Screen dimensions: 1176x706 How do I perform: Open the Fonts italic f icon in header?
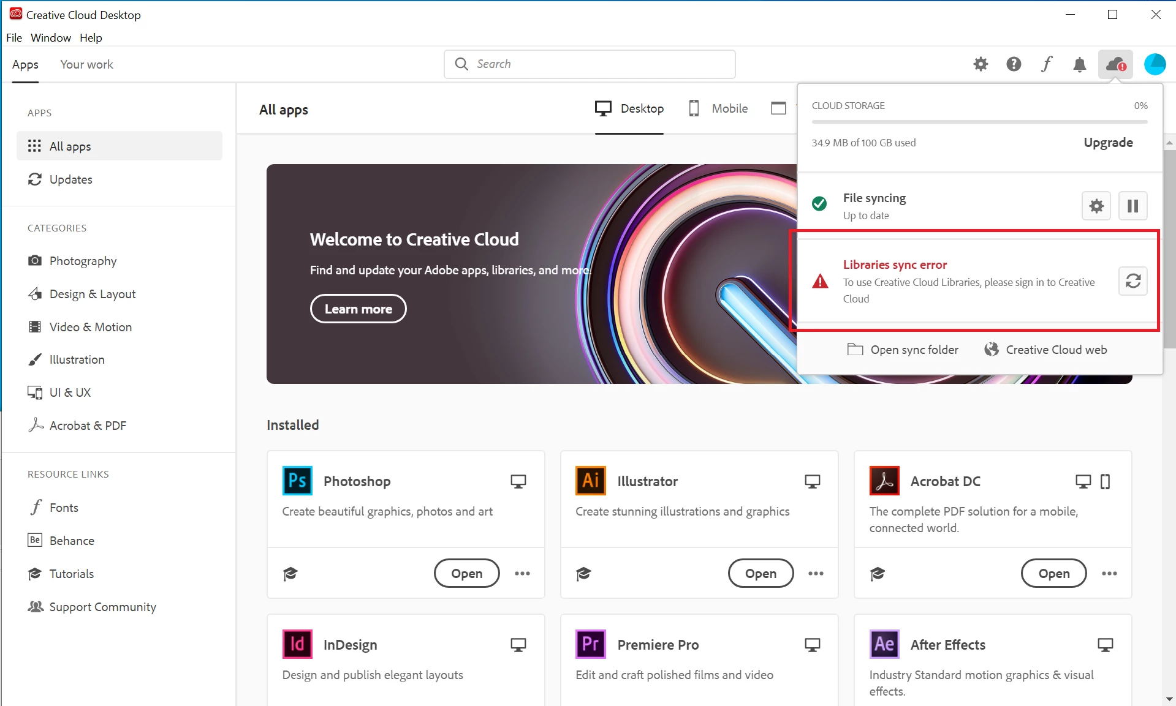point(1047,64)
